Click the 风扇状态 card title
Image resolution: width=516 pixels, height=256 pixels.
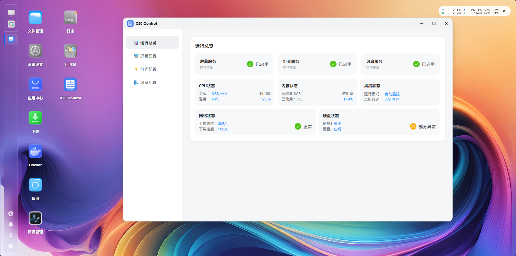click(372, 86)
